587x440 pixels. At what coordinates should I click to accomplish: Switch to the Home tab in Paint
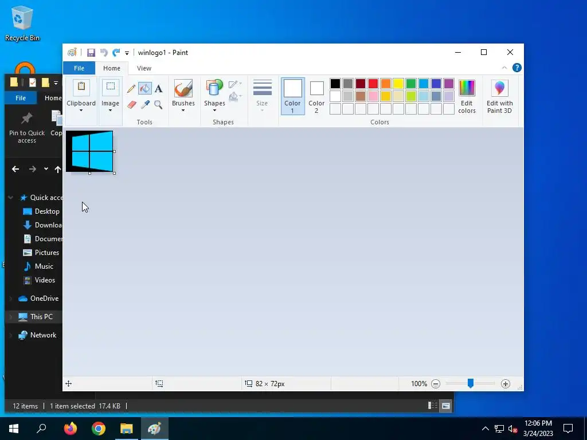(x=112, y=68)
